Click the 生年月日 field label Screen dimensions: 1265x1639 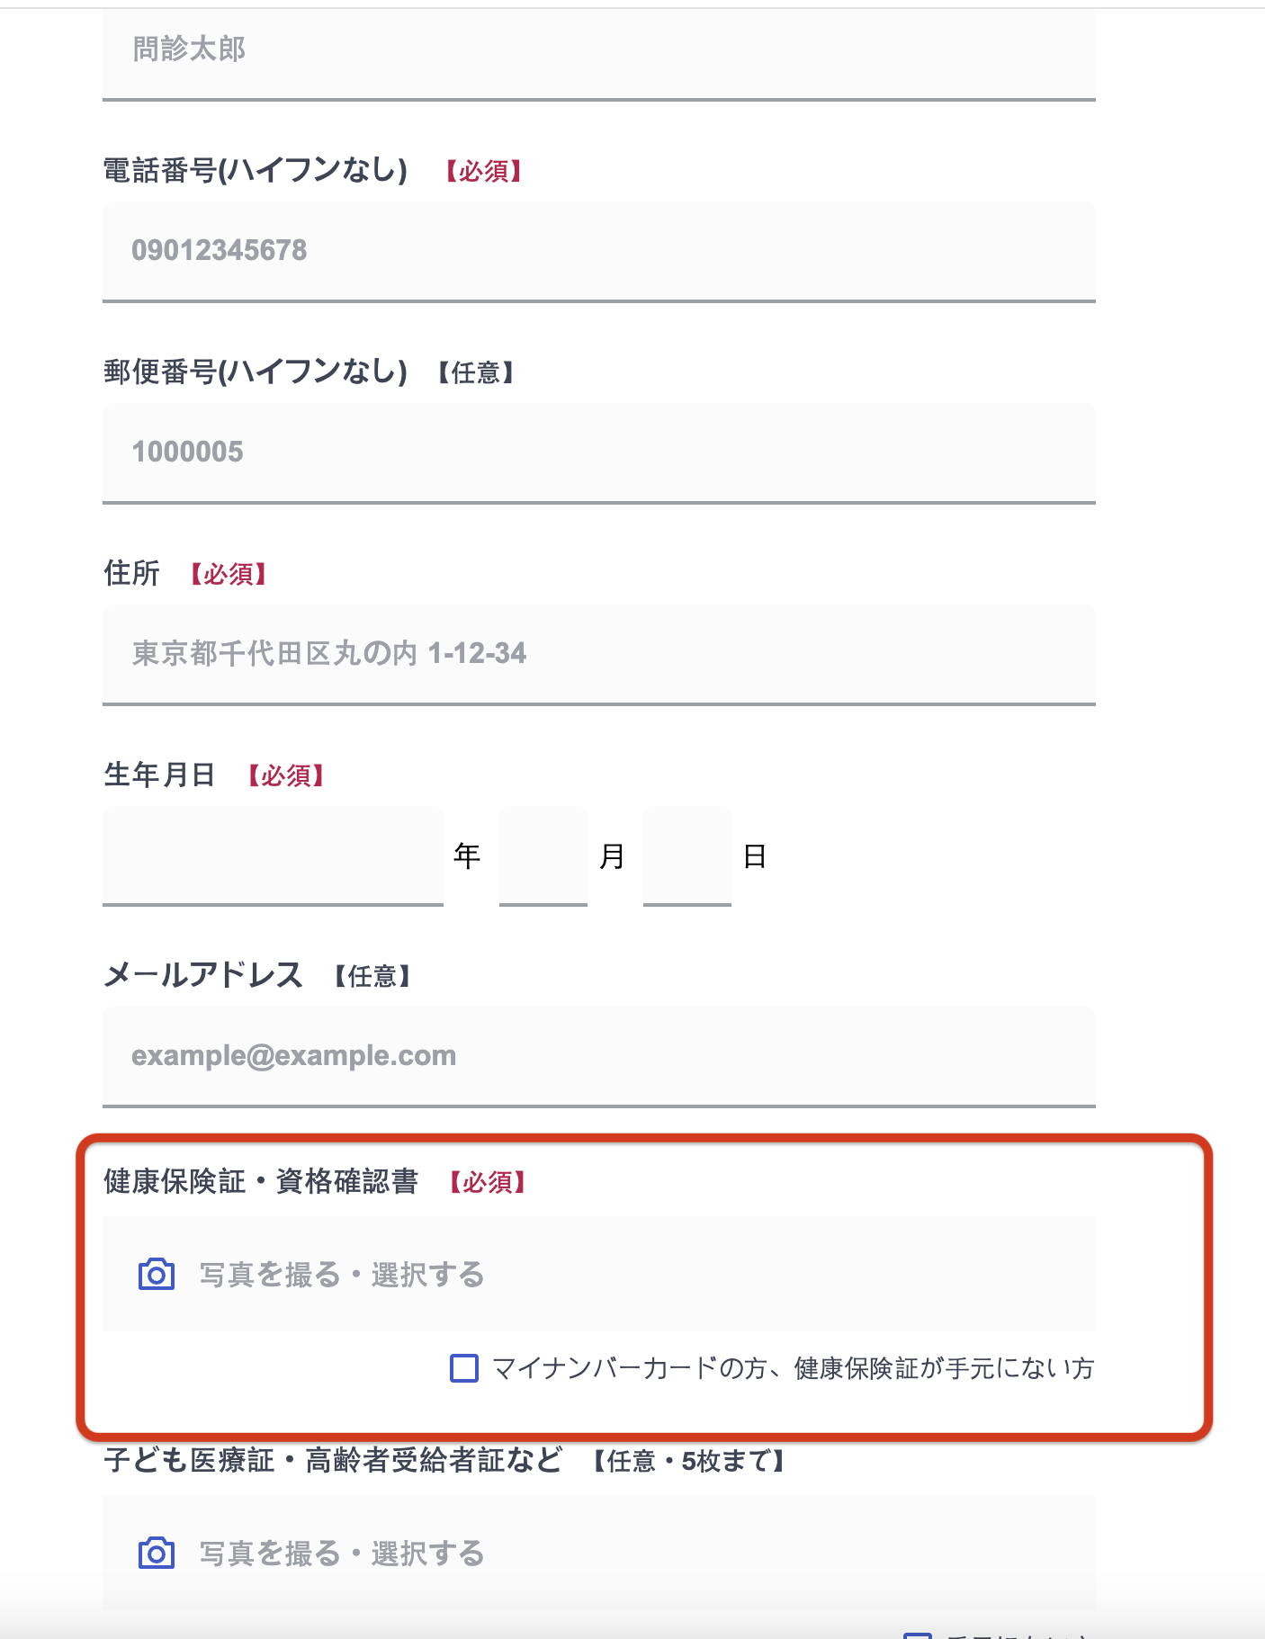159,775
